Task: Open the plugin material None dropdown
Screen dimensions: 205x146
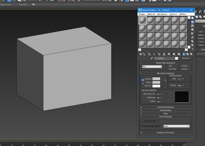Action: click(x=176, y=126)
